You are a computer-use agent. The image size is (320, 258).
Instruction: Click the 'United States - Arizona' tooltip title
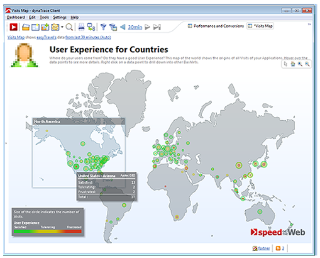(97, 176)
